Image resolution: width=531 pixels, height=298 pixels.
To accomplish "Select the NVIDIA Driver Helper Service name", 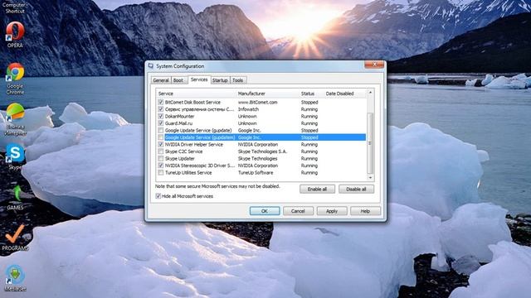I will [x=193, y=144].
